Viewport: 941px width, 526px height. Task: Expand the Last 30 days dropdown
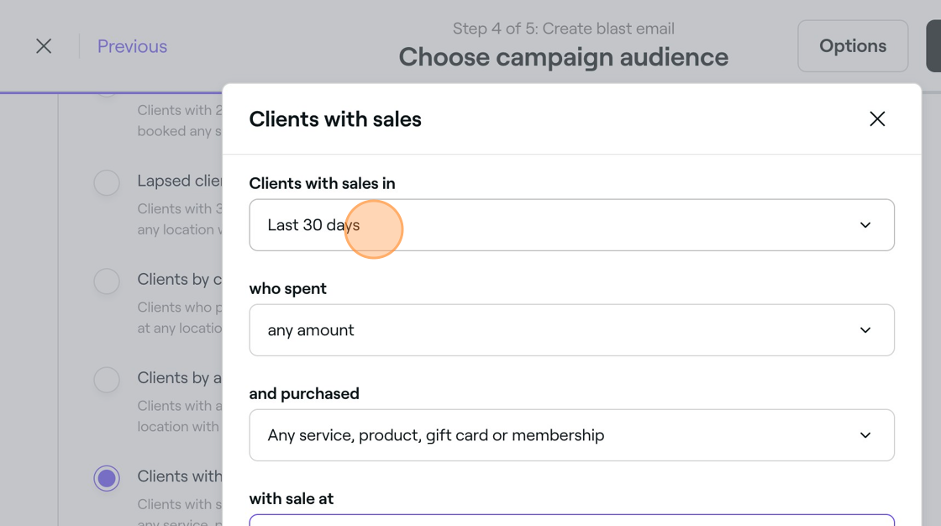click(x=570, y=225)
